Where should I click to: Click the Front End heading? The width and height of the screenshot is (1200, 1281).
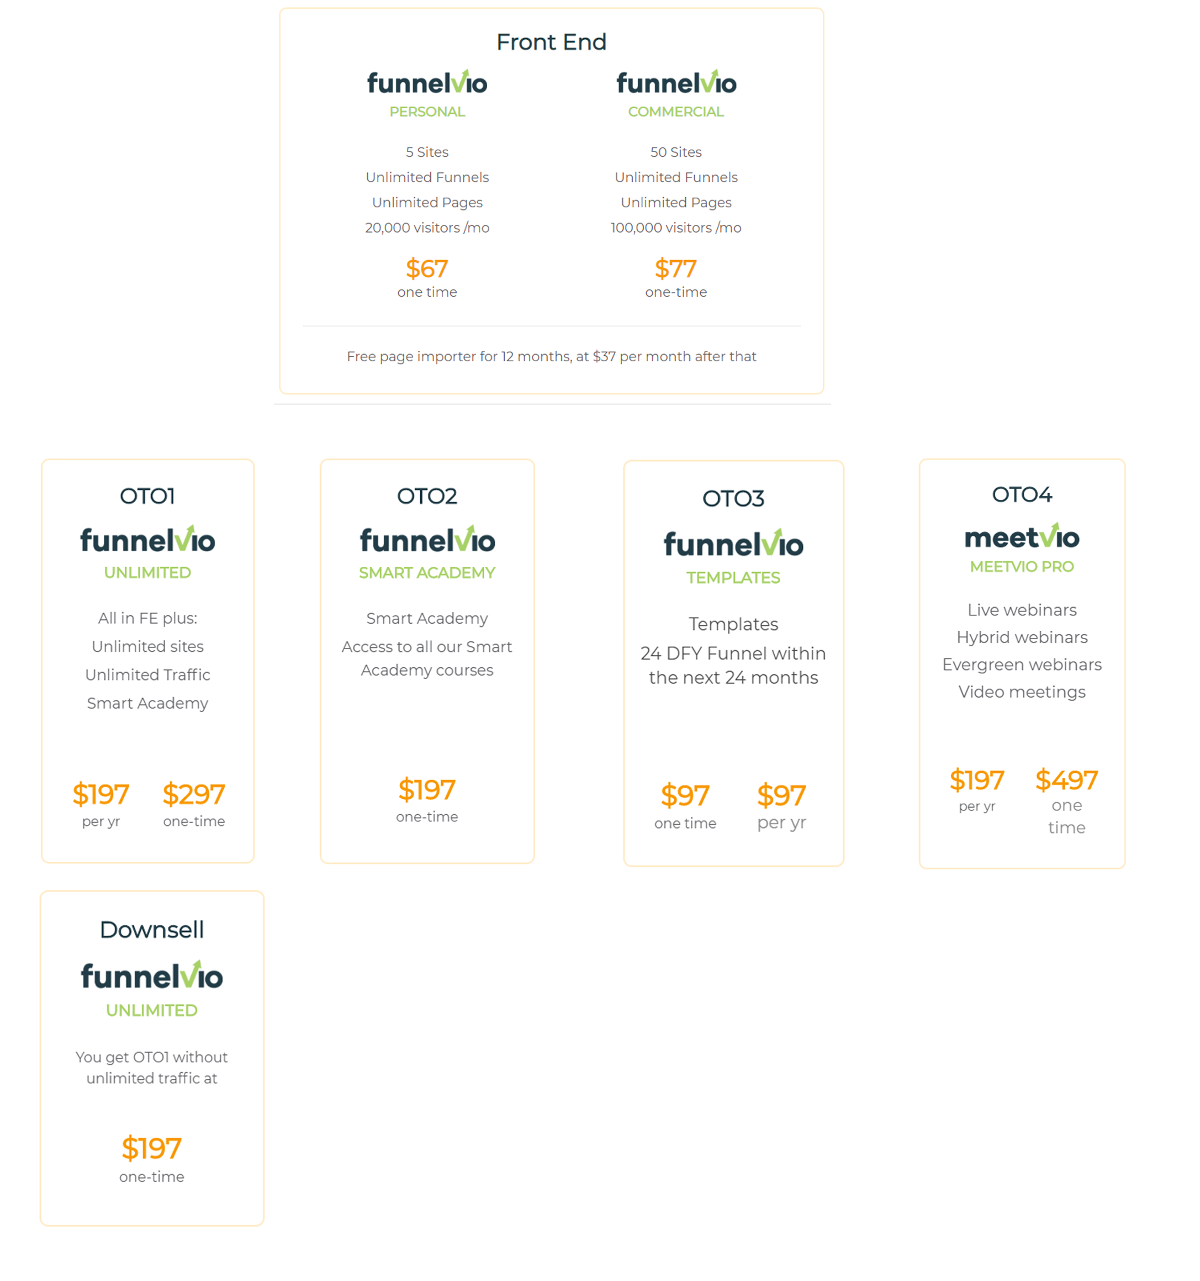click(x=551, y=42)
